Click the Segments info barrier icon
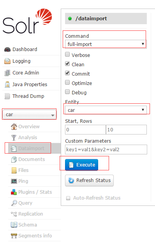Viewport: 155px width, 246px height. pos(14,236)
